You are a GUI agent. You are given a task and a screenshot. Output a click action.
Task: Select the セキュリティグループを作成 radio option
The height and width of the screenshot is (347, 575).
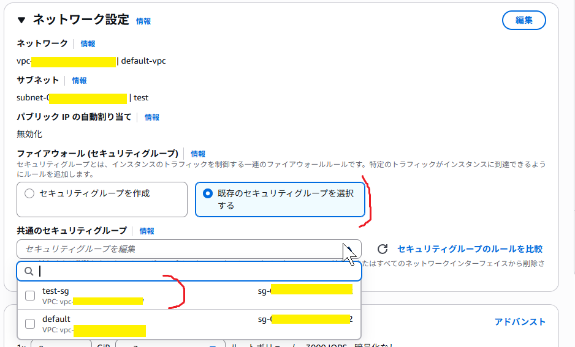point(29,193)
